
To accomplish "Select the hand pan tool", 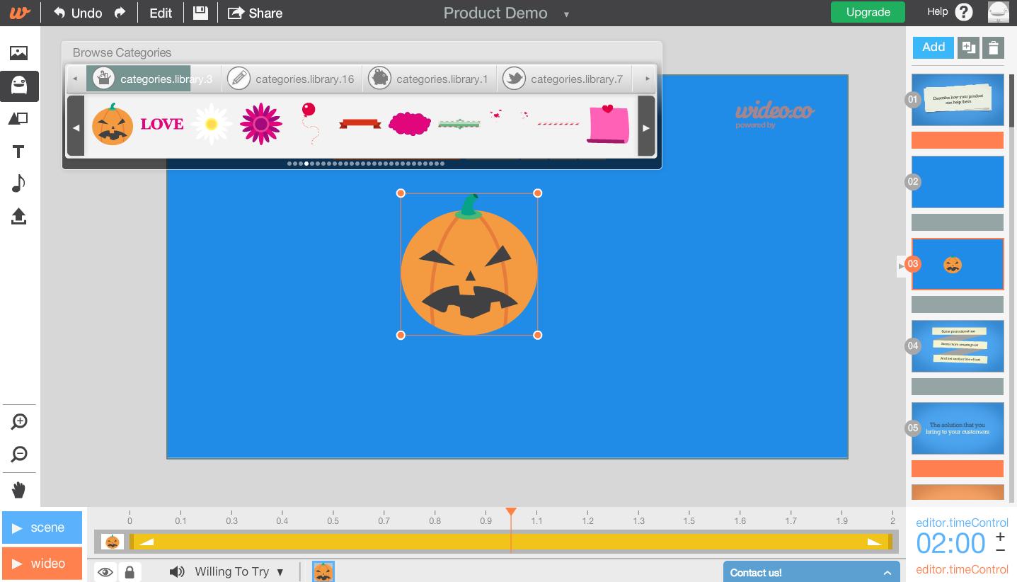I will click(x=19, y=490).
